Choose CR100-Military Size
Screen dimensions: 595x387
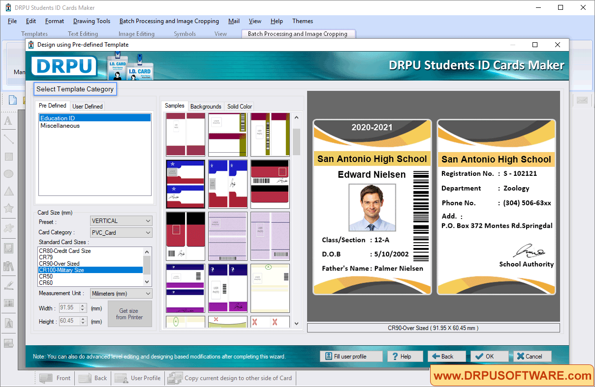tap(91, 270)
